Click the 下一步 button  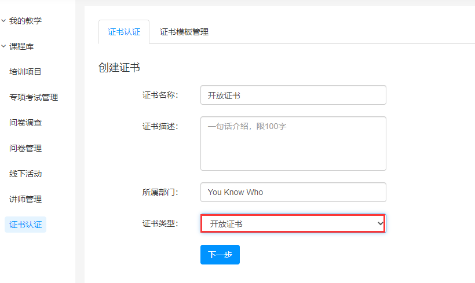click(x=220, y=255)
